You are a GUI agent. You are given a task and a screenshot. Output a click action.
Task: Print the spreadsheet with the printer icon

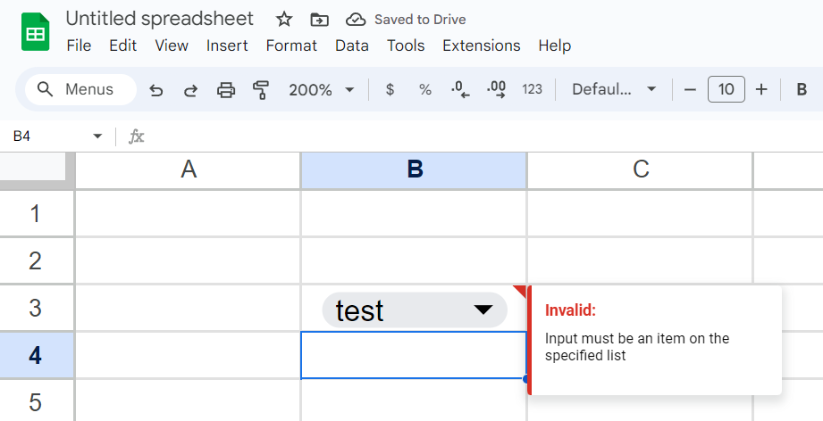pos(226,90)
